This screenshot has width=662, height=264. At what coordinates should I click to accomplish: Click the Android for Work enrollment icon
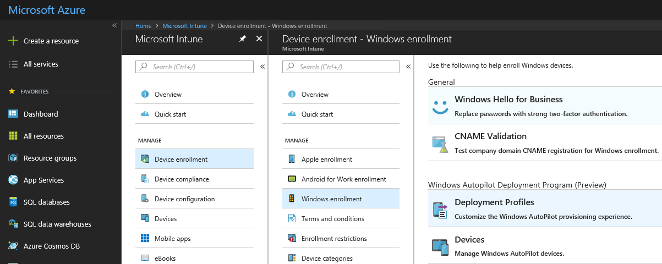pyautogui.click(x=292, y=179)
